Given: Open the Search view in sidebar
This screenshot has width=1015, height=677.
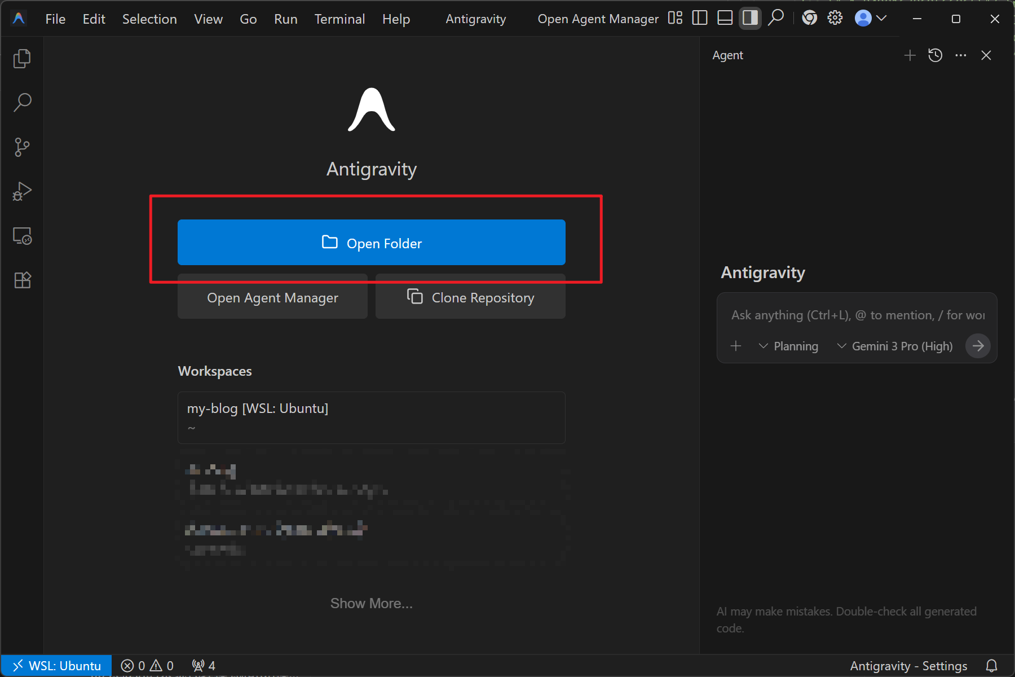Looking at the screenshot, I should (22, 103).
